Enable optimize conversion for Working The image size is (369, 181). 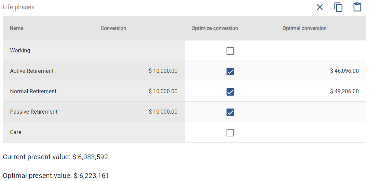(x=230, y=51)
